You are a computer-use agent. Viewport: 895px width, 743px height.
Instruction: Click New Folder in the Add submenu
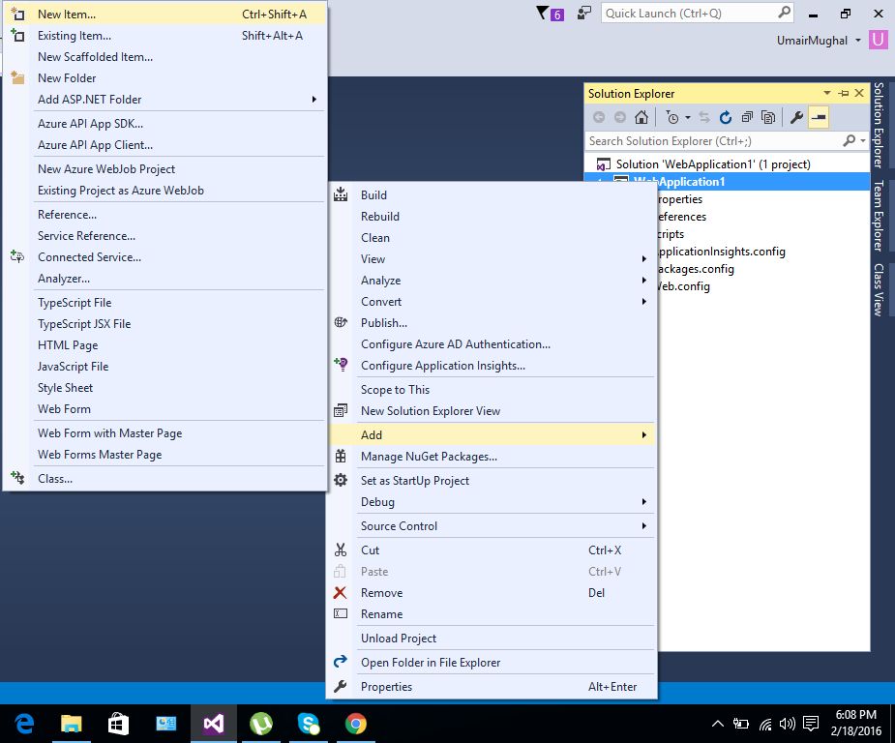[164, 78]
